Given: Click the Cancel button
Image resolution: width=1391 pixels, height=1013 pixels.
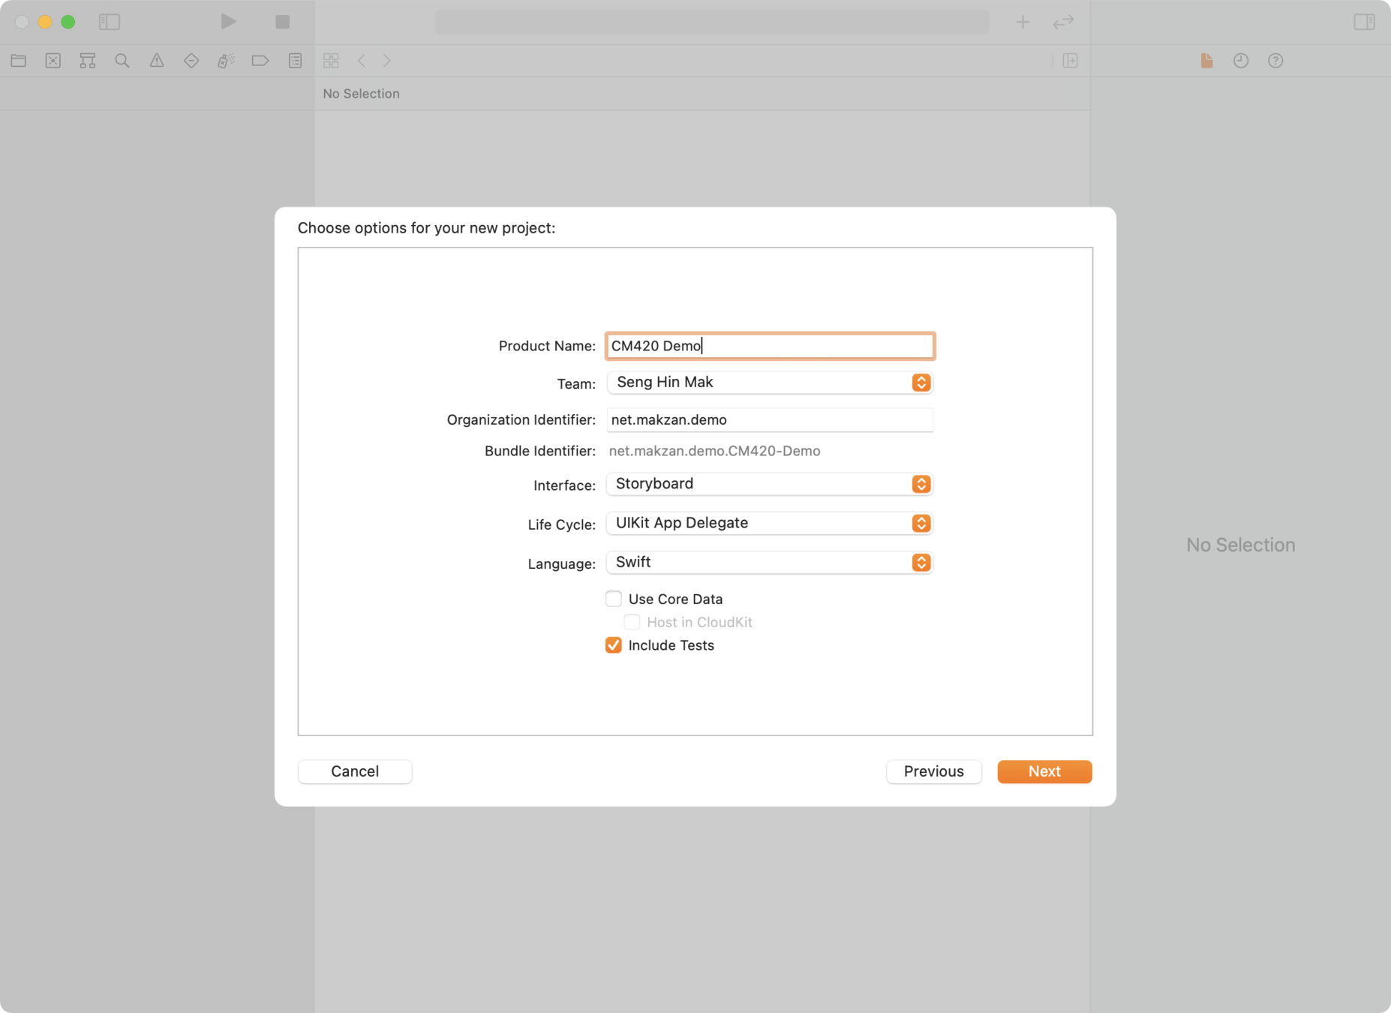Looking at the screenshot, I should click(355, 771).
